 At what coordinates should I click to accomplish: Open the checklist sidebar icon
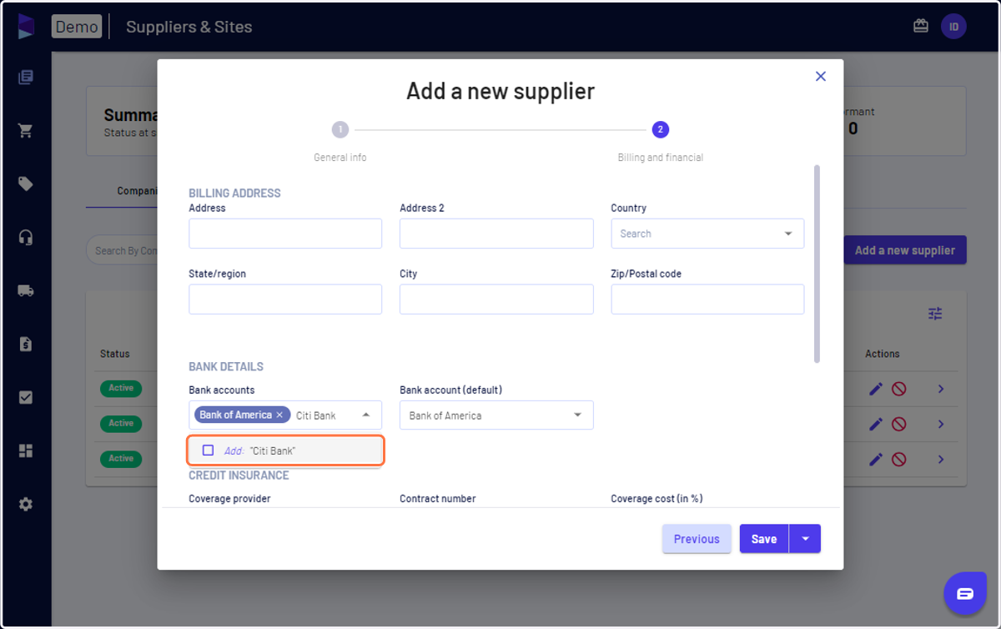point(26,398)
